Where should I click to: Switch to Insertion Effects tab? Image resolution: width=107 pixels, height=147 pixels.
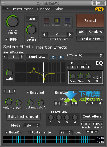click(x=51, y=47)
